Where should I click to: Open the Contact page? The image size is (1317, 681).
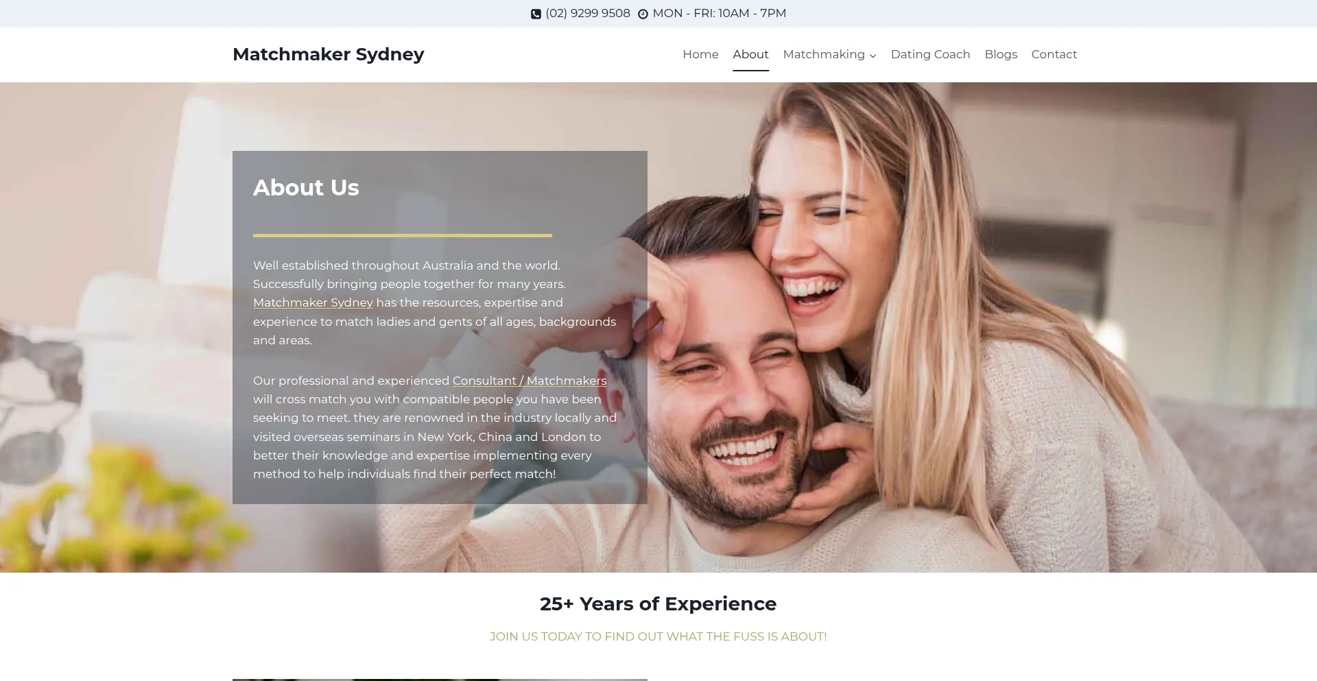click(x=1054, y=54)
